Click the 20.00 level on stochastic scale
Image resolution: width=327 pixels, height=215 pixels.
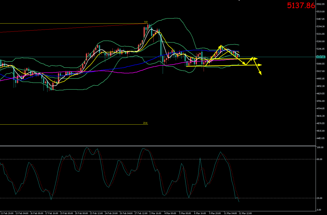[x=319, y=198]
